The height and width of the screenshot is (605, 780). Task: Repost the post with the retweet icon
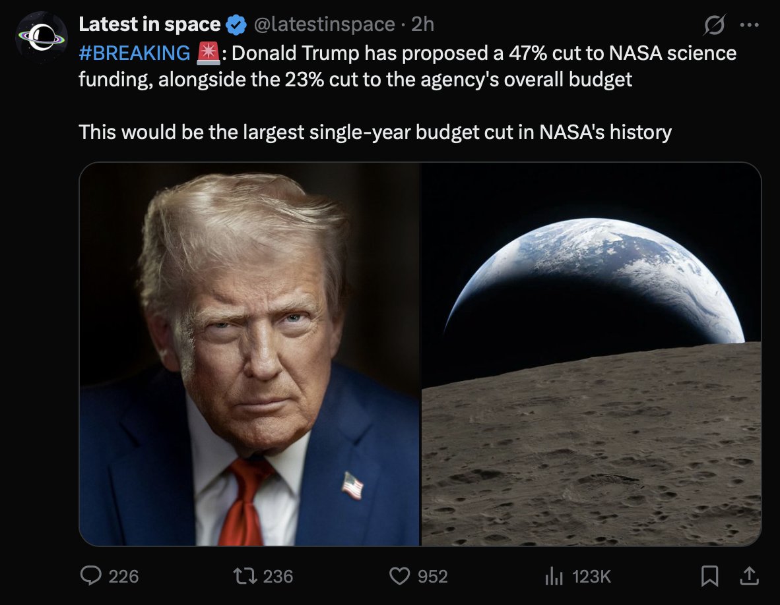click(x=245, y=576)
